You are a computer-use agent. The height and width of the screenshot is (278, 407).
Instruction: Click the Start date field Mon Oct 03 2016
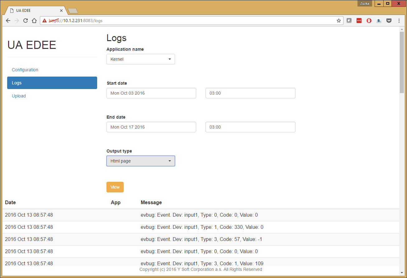(151, 93)
